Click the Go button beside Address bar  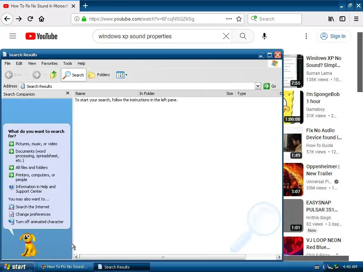click(270, 86)
